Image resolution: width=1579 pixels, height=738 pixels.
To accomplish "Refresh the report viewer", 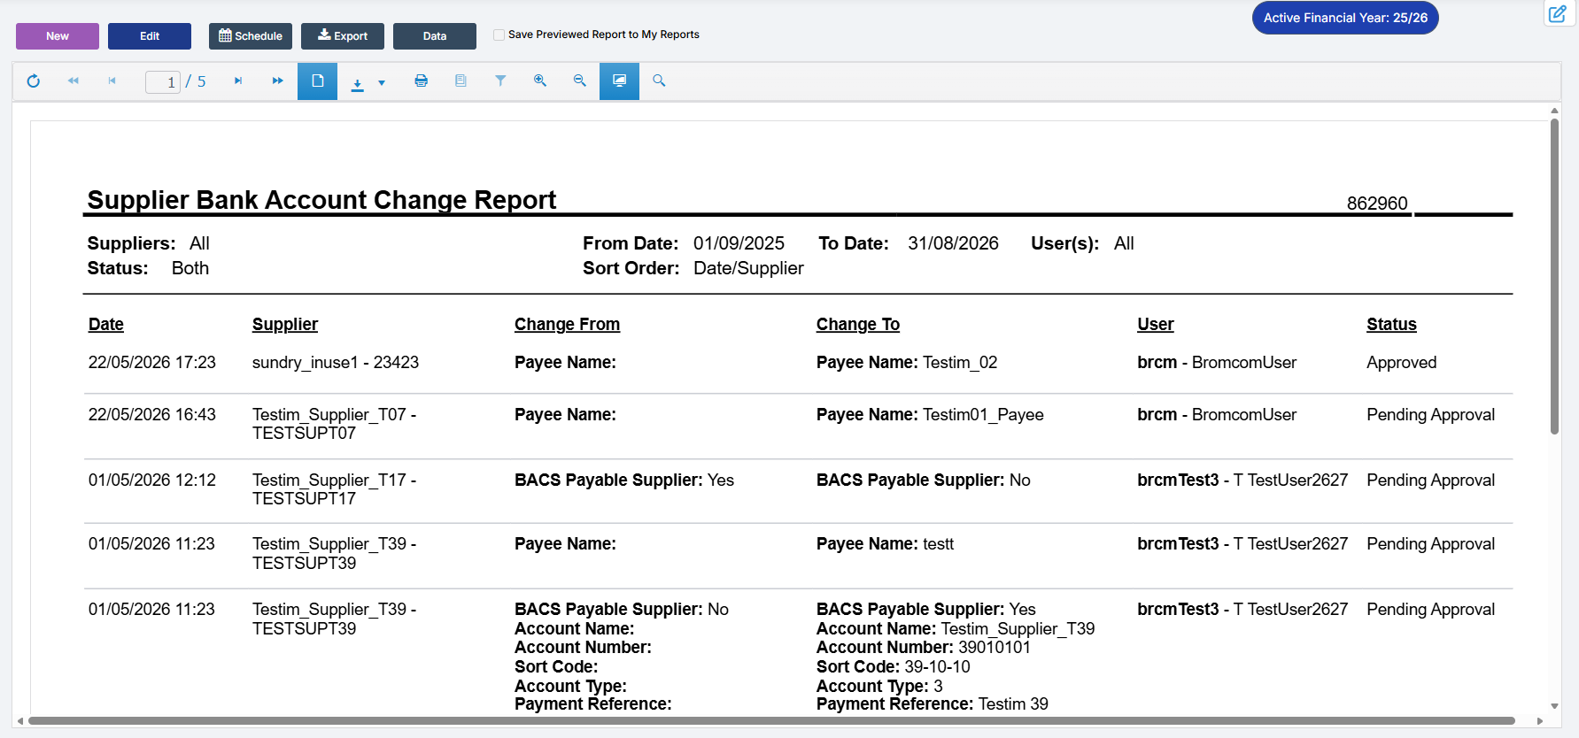I will point(34,81).
